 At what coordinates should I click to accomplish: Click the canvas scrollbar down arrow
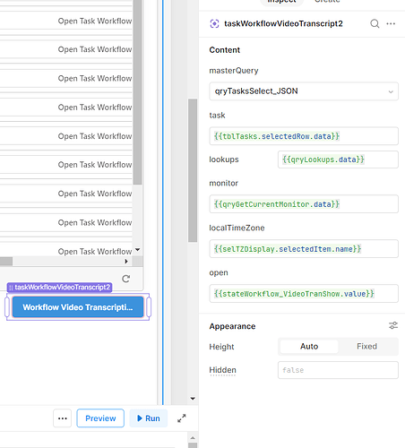(x=193, y=399)
